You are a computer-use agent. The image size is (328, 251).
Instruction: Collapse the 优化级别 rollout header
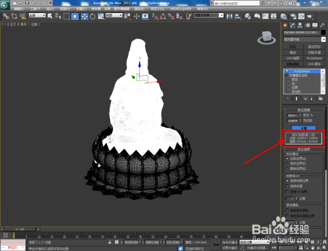(x=304, y=110)
